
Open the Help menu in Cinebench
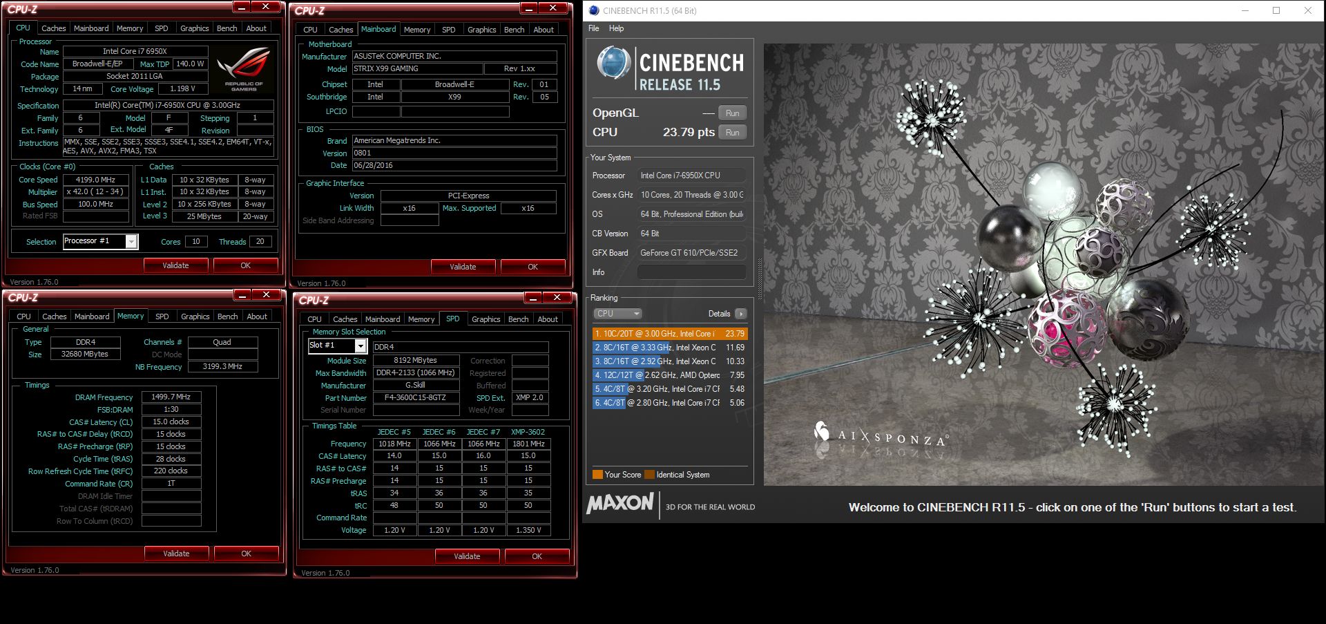coord(616,28)
